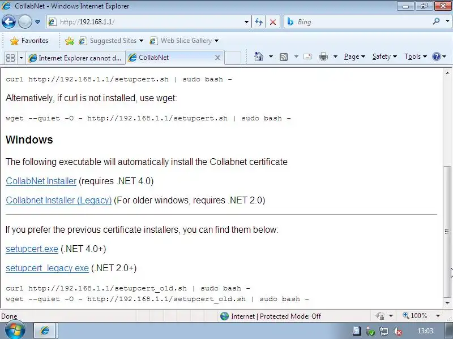Open the Favorites star button
The height and width of the screenshot is (339, 453).
click(29, 41)
